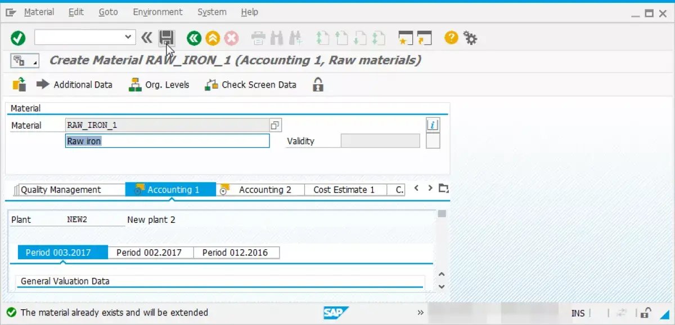The image size is (675, 325).
Task: Click the multi-language icon beside RAW_IRON_1
Action: (275, 125)
